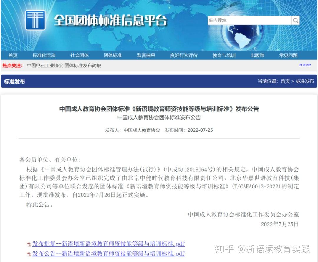Click 首页 in the breadcrumb
Viewport: 318px width, 262px height.
click(x=285, y=81)
